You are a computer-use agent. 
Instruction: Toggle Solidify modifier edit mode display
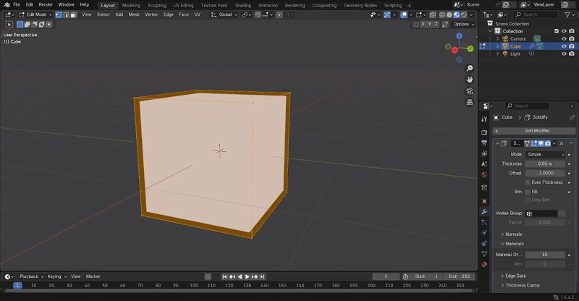pyautogui.click(x=534, y=143)
